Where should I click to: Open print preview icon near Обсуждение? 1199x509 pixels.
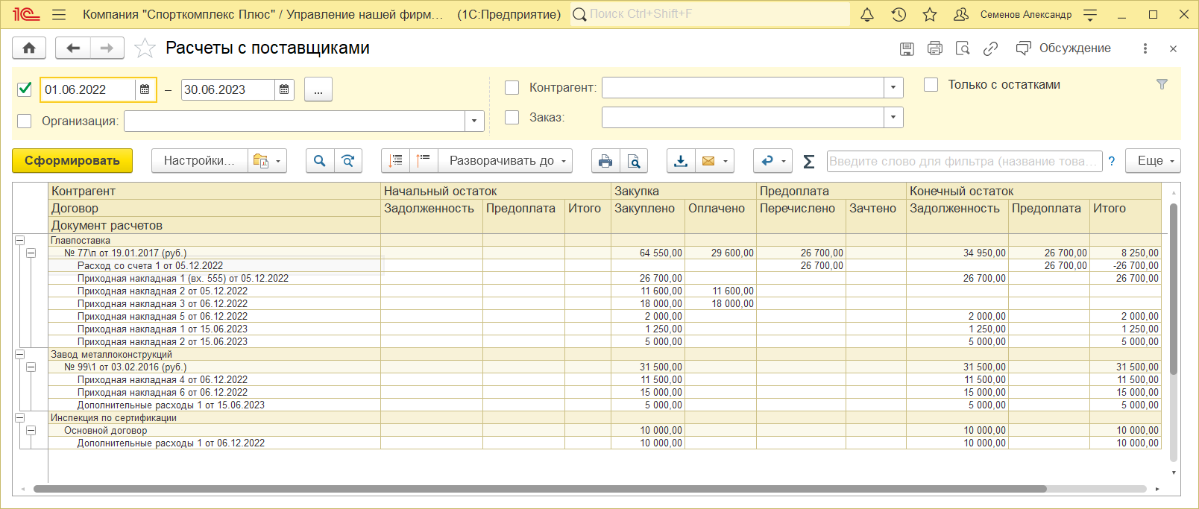pyautogui.click(x=963, y=48)
